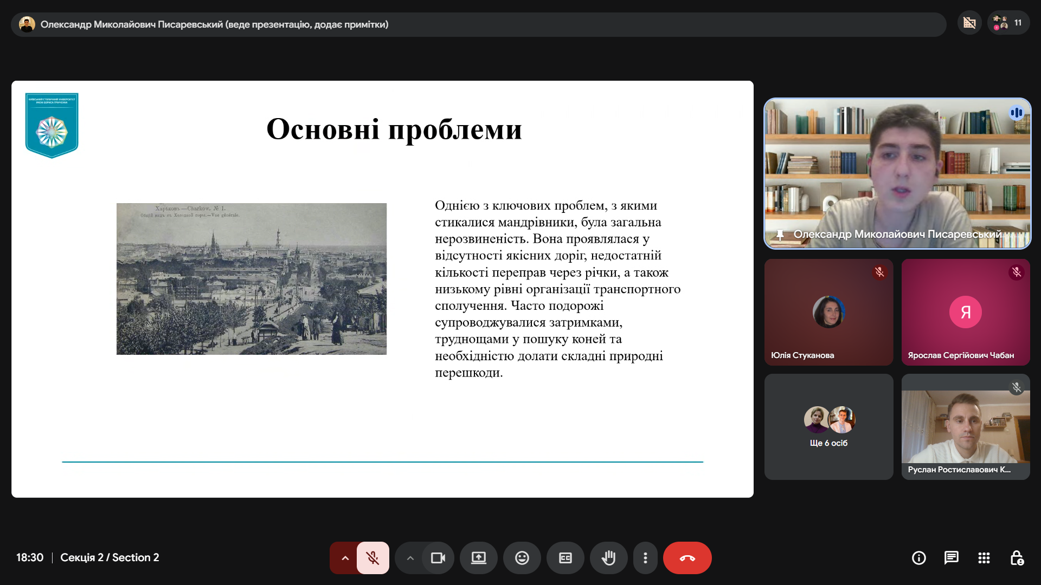The image size is (1041, 585).
Task: Open the 'Ще 6 осіб' tile
Action: (828, 427)
